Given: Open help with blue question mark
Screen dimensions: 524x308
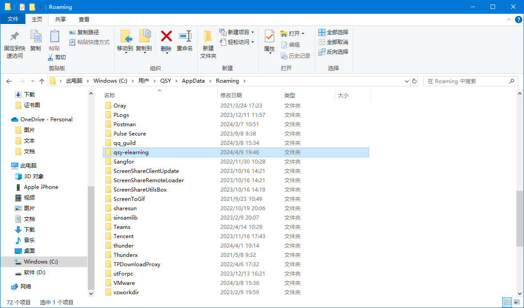Looking at the screenshot, I should 518,20.
